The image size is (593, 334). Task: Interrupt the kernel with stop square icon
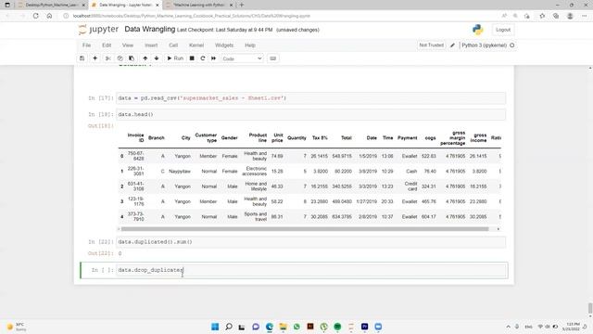click(x=192, y=58)
